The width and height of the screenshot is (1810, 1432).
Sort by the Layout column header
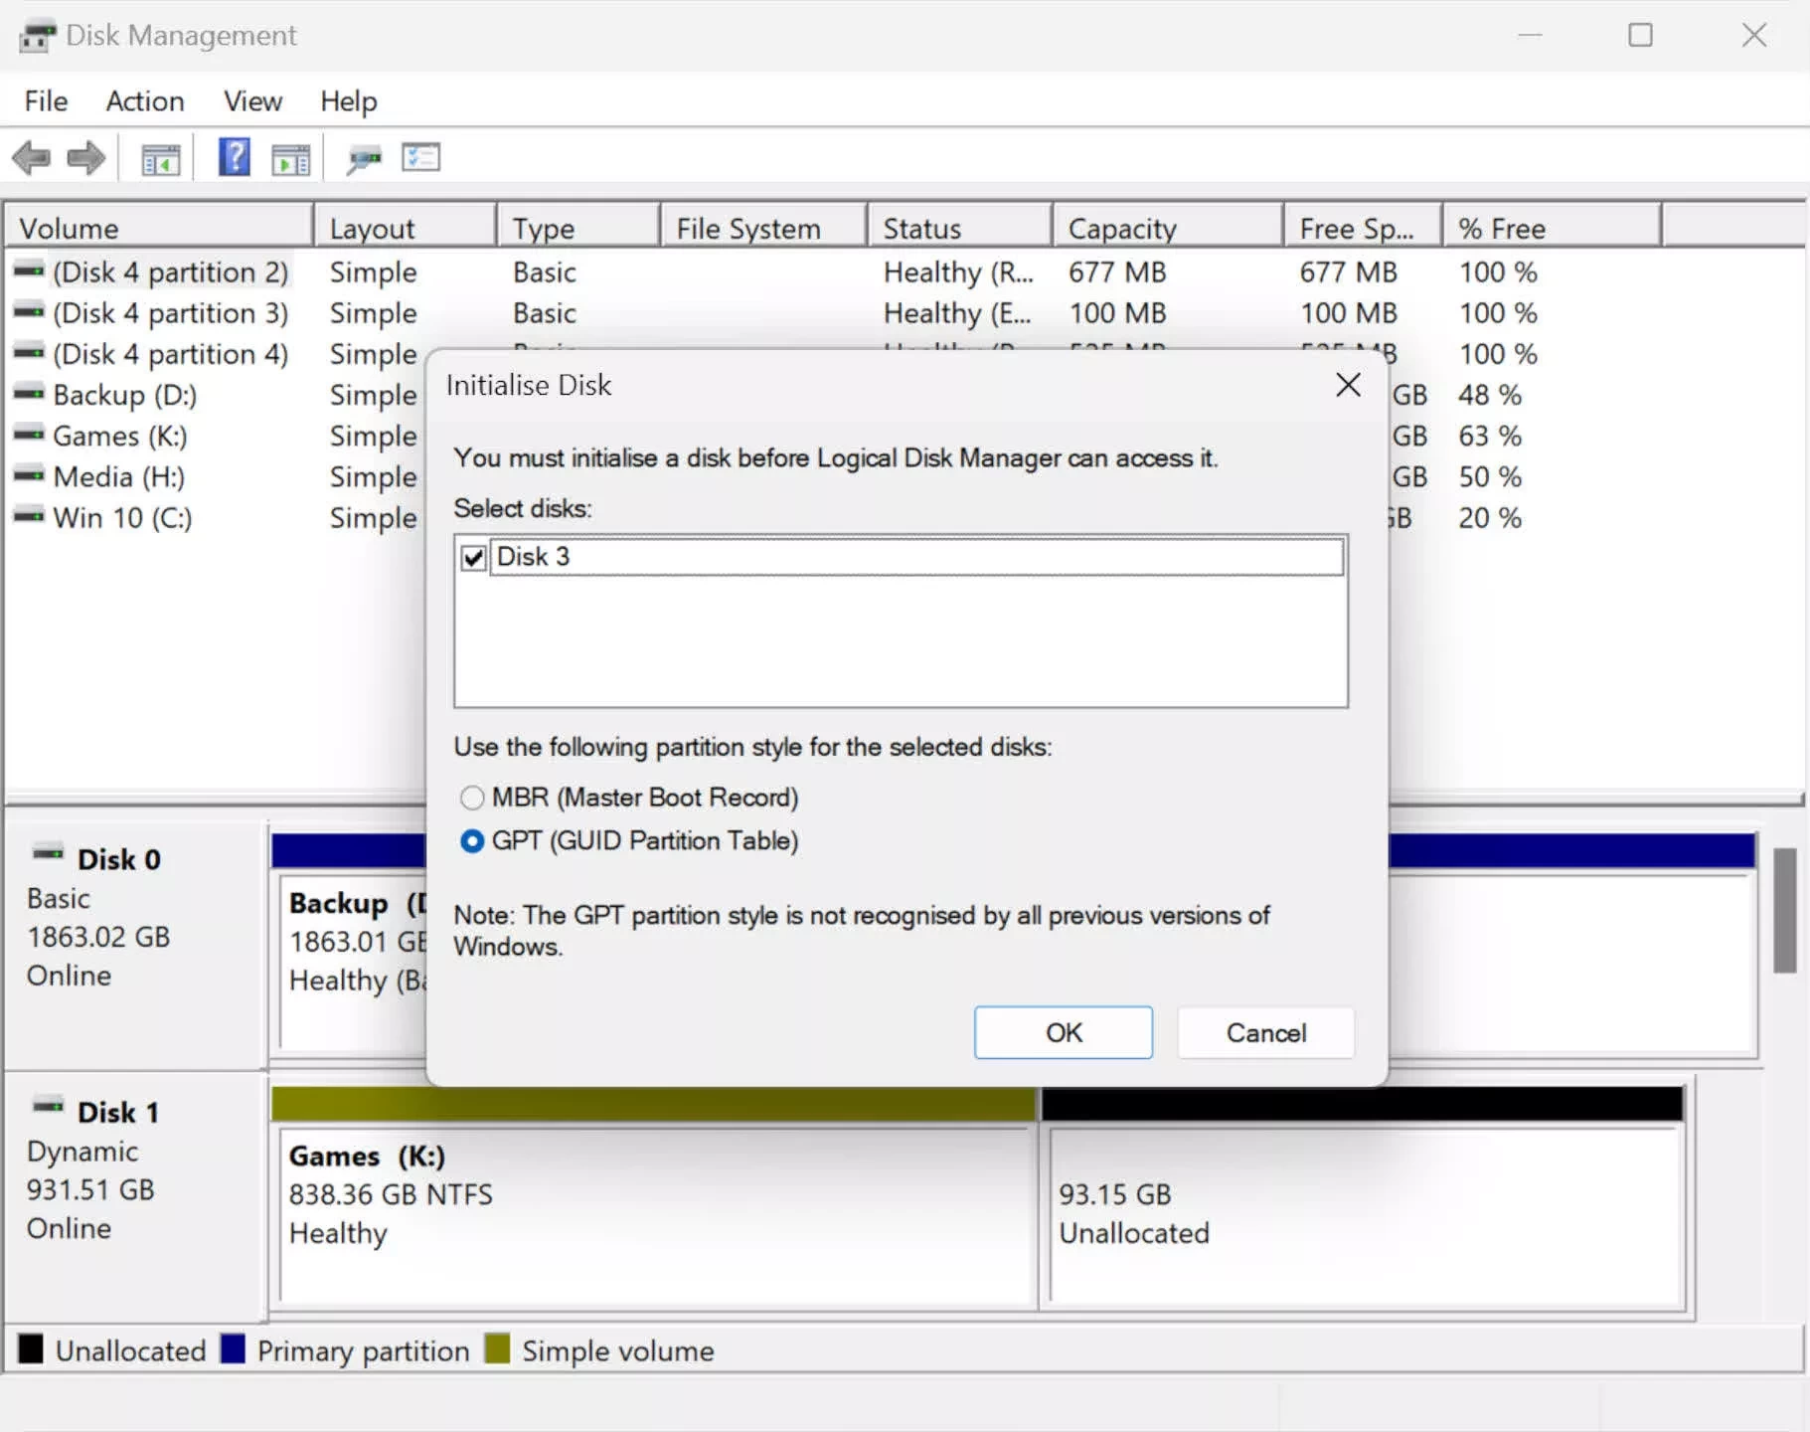pos(405,228)
